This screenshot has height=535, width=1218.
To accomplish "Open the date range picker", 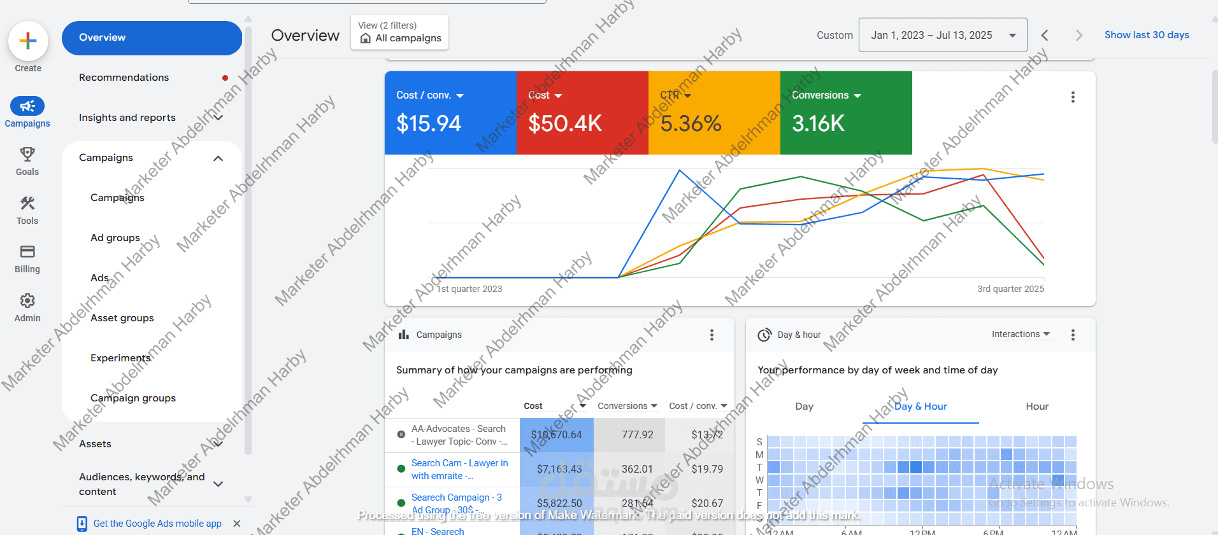I will 943,35.
